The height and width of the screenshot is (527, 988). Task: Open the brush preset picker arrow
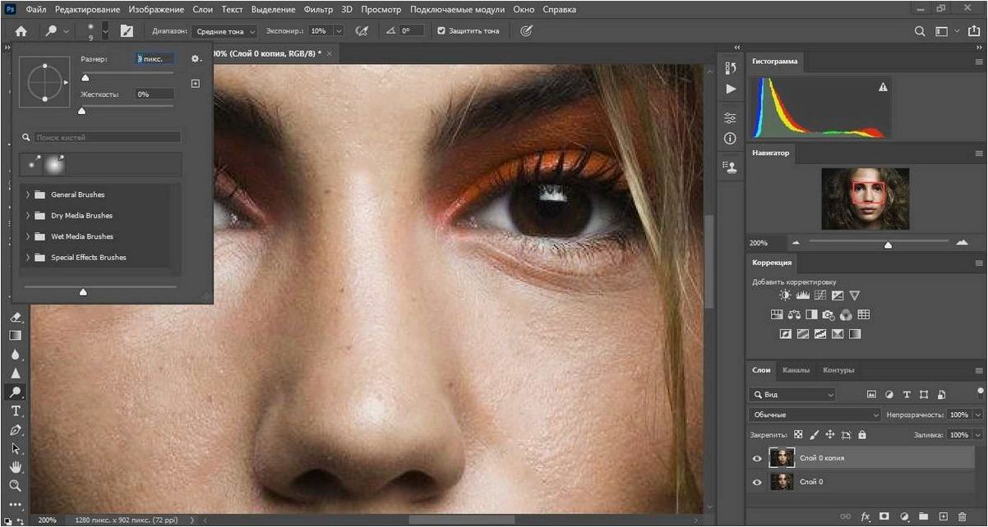(105, 31)
